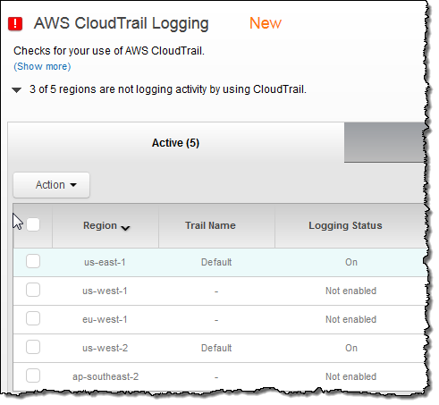Click the orange New label
The width and height of the screenshot is (439, 405).
[266, 23]
